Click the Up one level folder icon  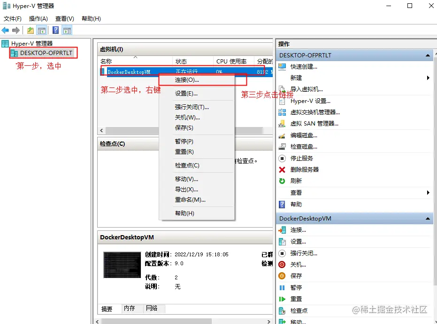31,30
